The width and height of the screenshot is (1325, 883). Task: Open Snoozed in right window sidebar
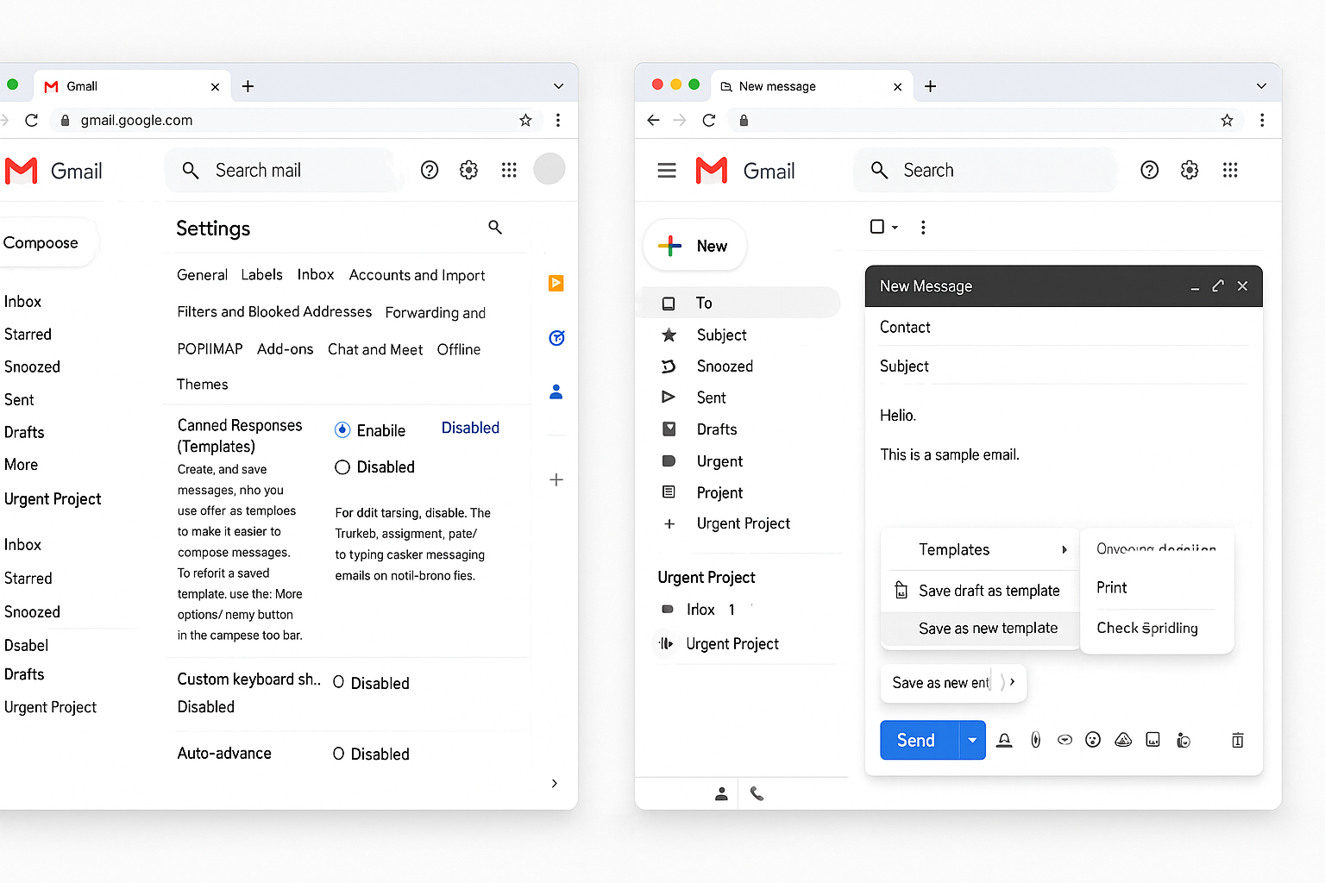[725, 366]
